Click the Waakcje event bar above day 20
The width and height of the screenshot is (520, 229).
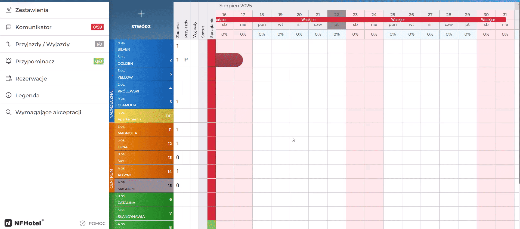click(x=308, y=20)
